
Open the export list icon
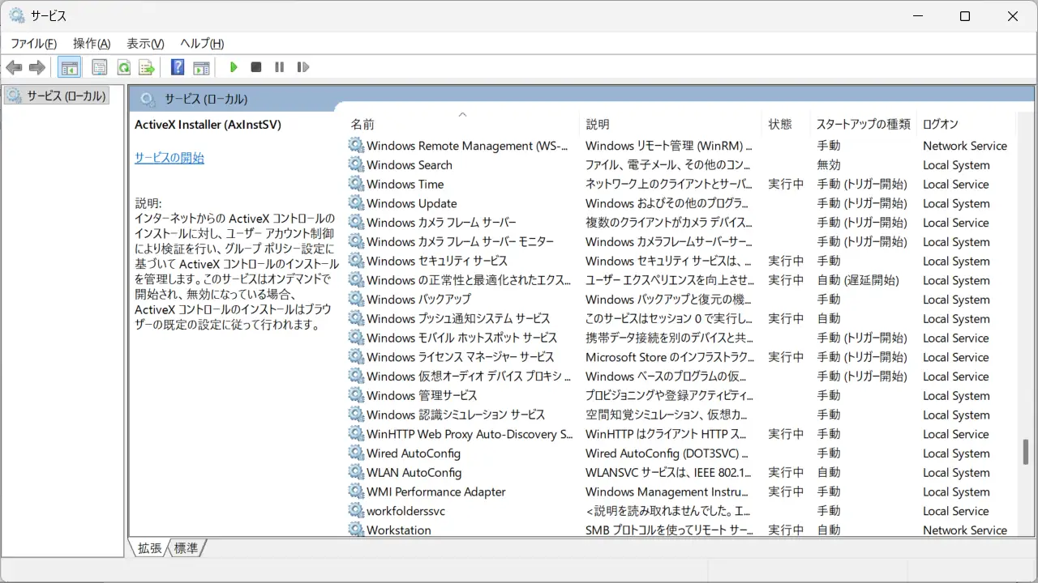point(147,66)
